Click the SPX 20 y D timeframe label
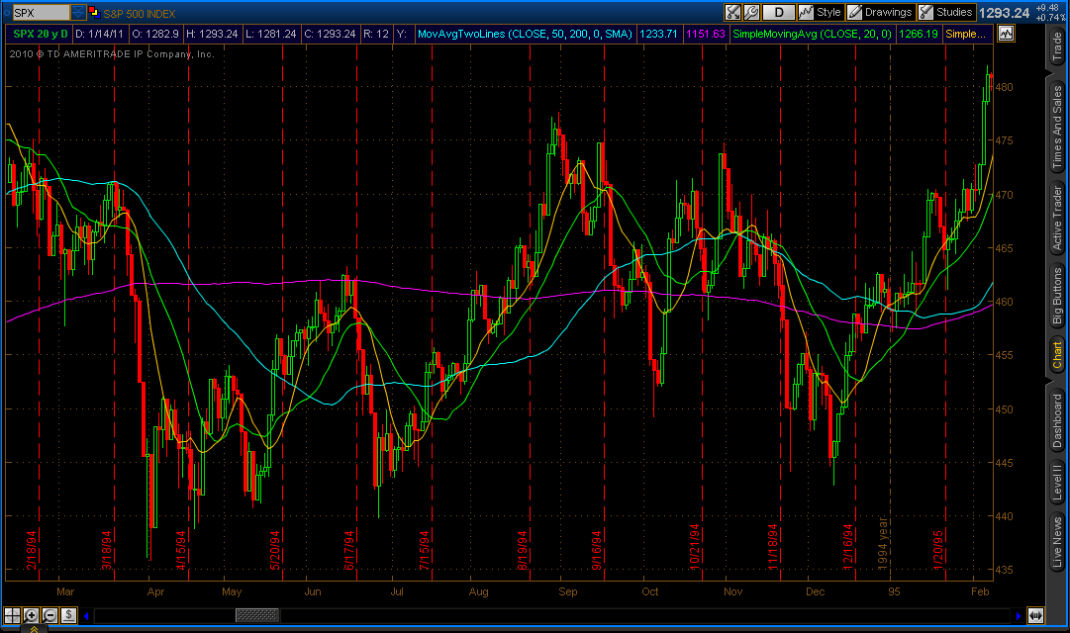The height and width of the screenshot is (633, 1070). [x=41, y=34]
